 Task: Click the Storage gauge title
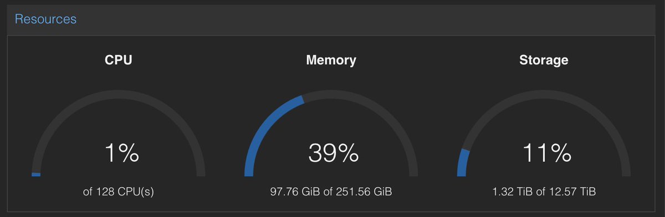(x=544, y=60)
